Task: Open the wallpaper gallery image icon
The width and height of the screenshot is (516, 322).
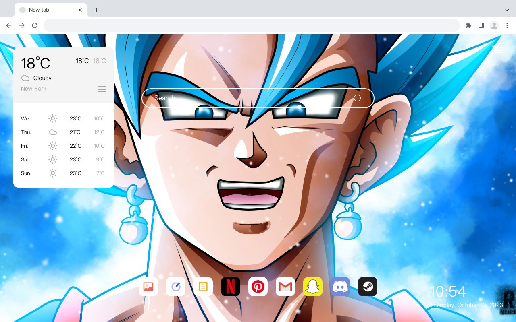Action: coord(148,287)
